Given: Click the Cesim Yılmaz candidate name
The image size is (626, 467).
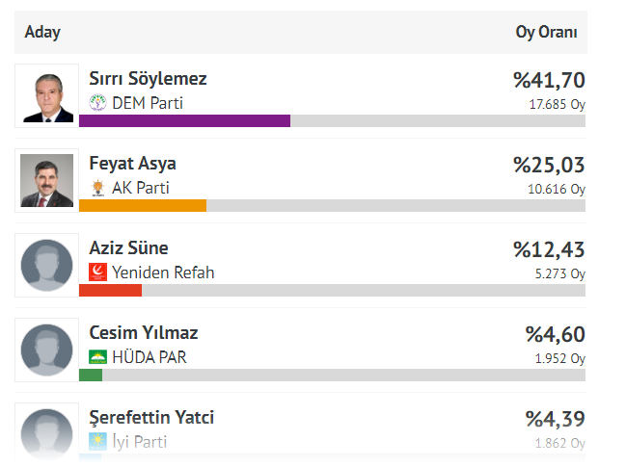Looking at the screenshot, I should (x=144, y=333).
